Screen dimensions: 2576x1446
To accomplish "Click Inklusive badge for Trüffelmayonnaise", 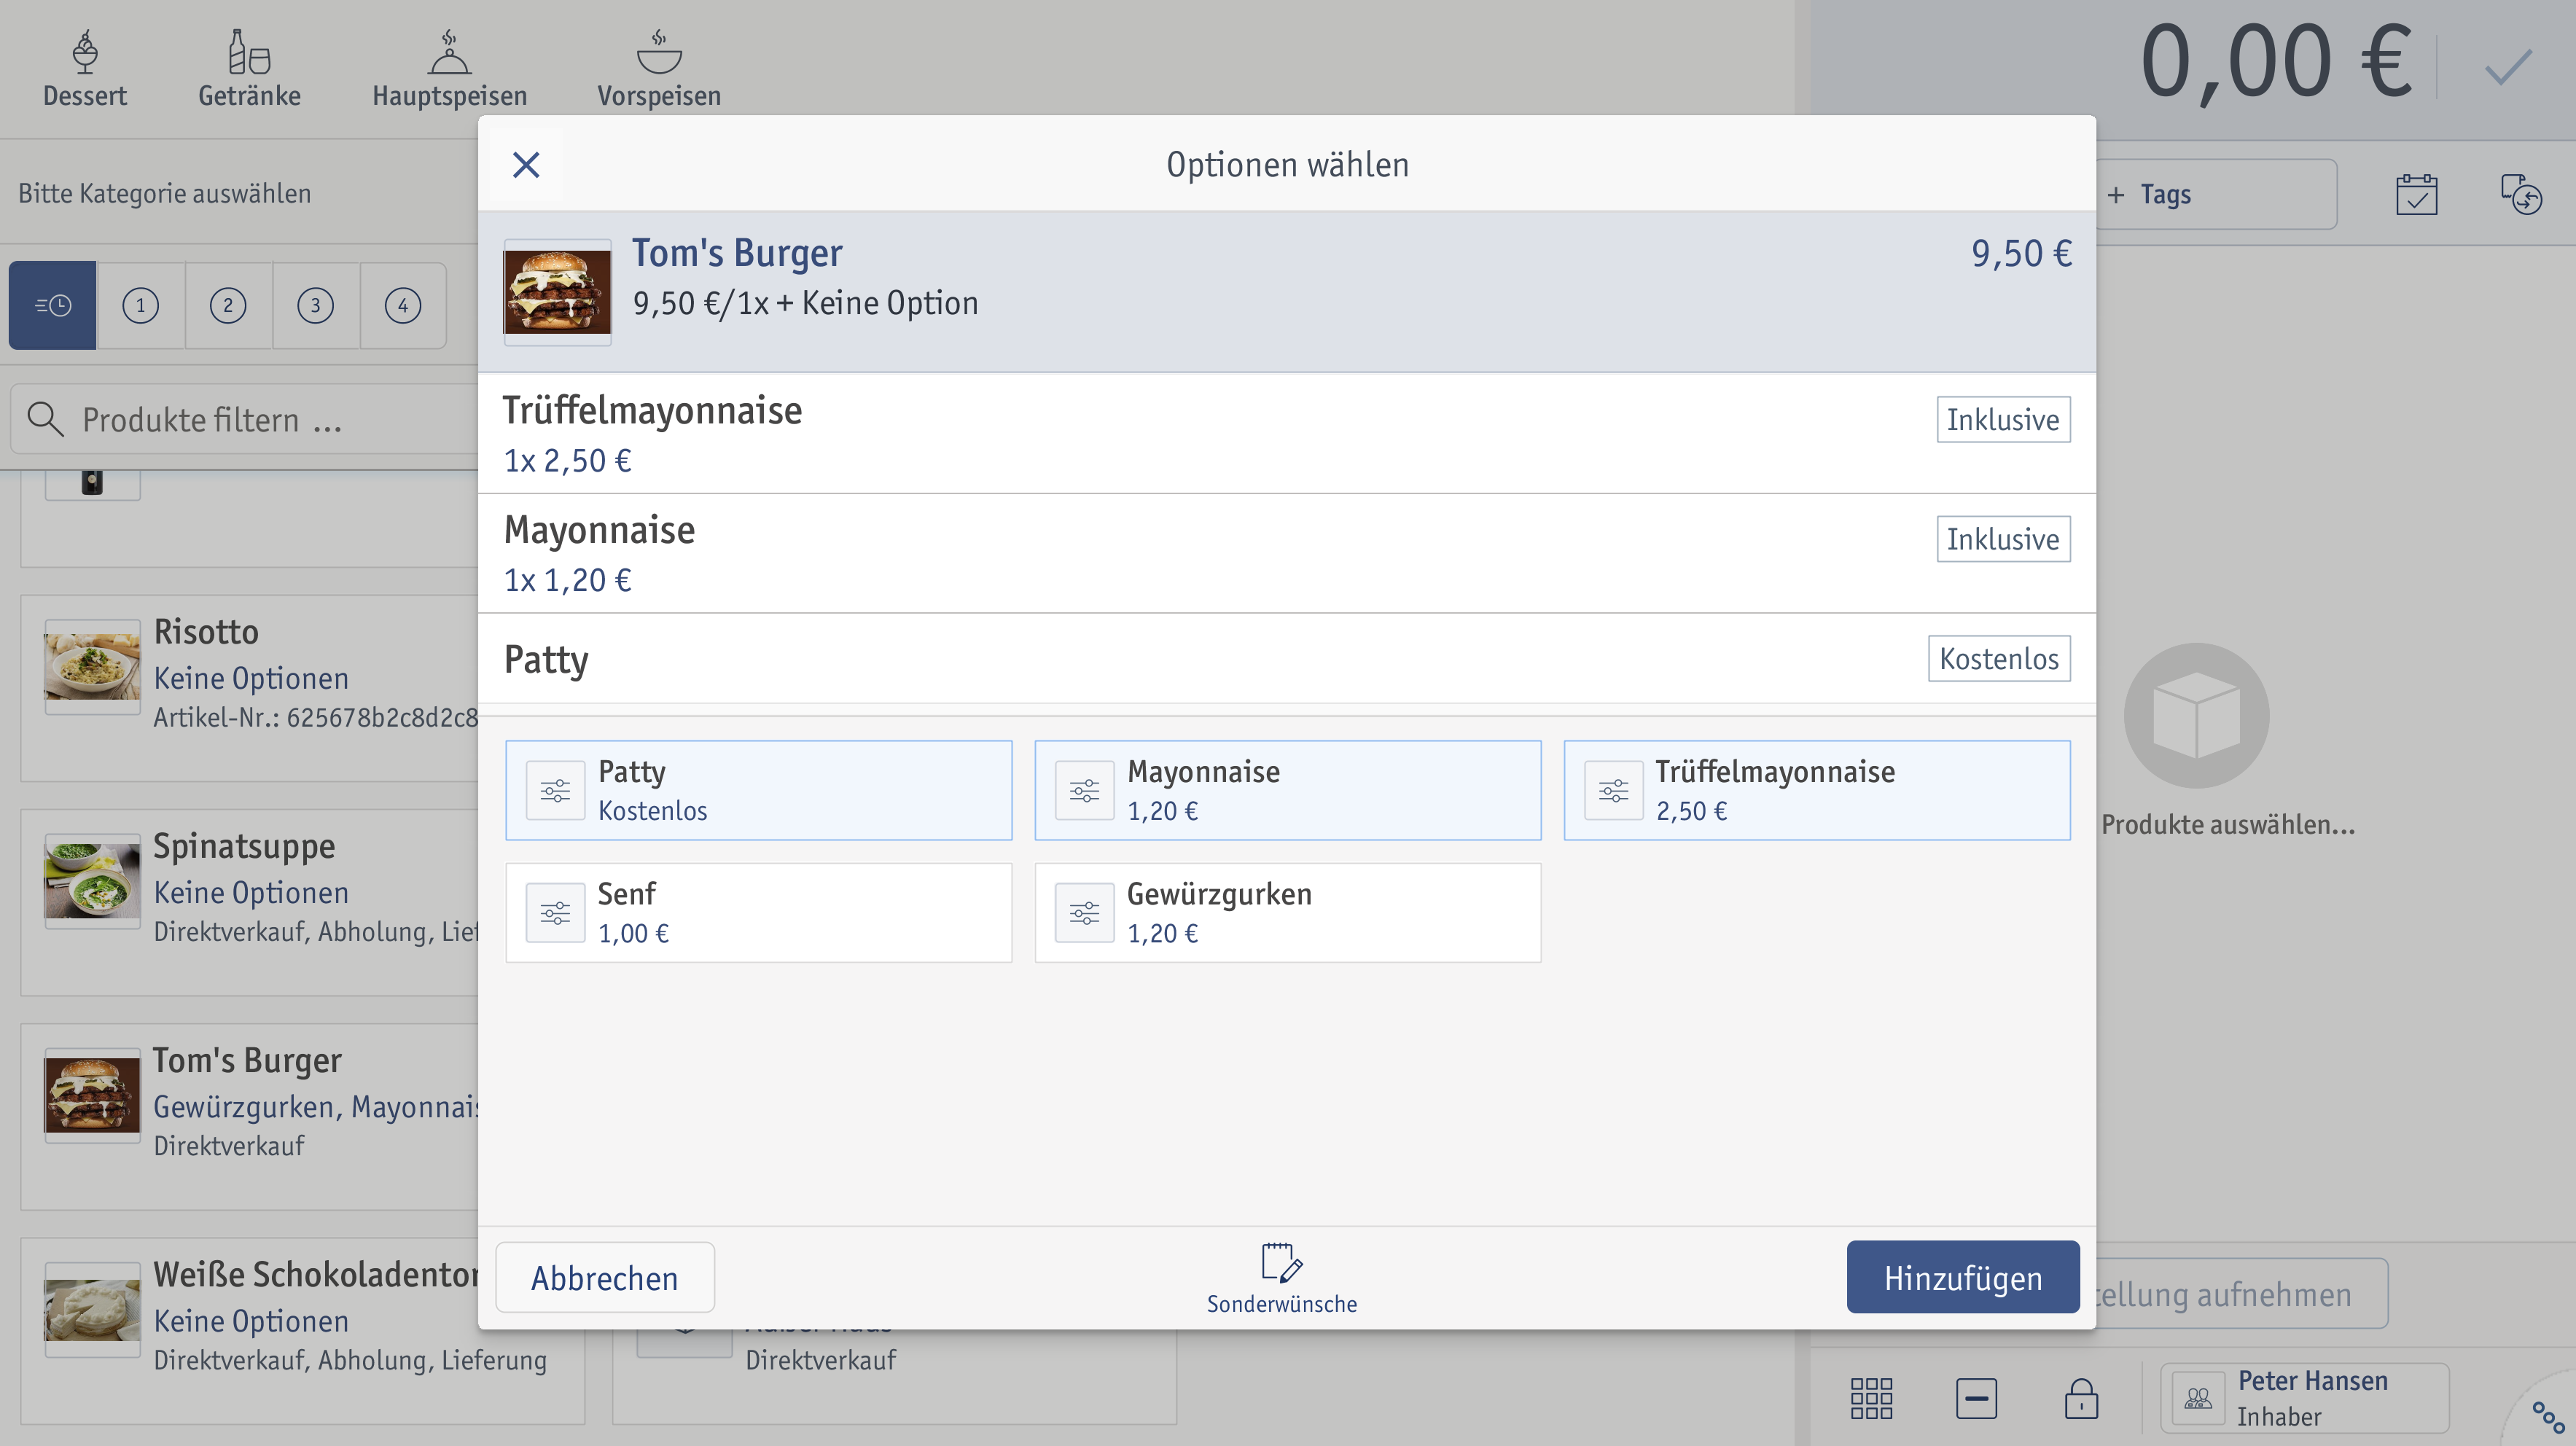I will click(2003, 420).
